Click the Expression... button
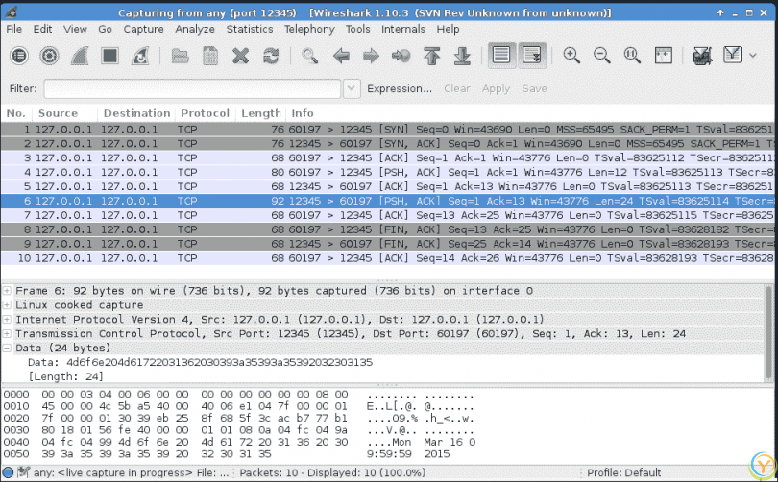This screenshot has width=778, height=482. click(400, 88)
